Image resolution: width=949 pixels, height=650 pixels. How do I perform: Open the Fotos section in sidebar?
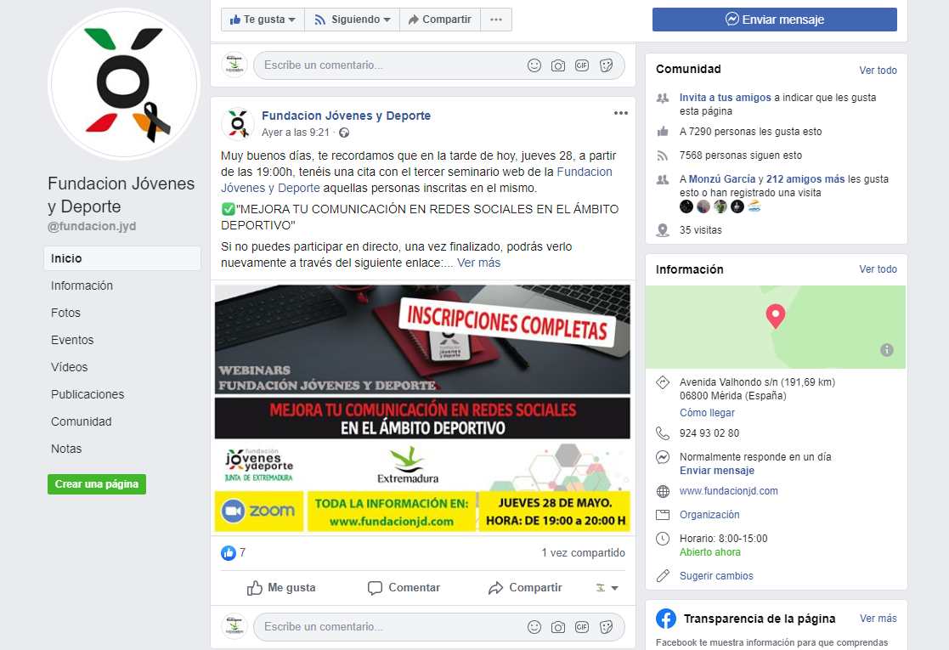click(65, 313)
